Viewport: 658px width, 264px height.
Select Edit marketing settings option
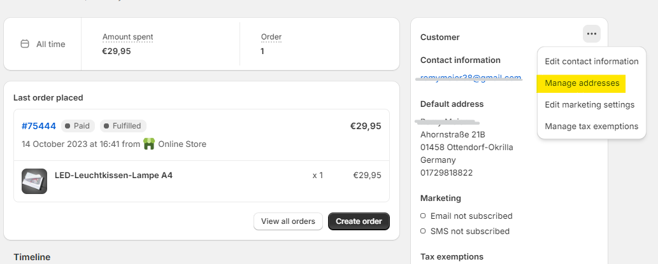coord(589,104)
